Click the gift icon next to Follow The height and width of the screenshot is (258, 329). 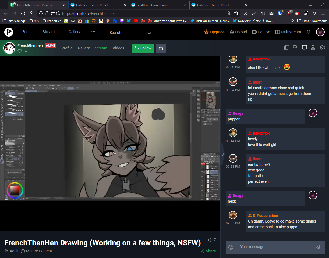(161, 48)
